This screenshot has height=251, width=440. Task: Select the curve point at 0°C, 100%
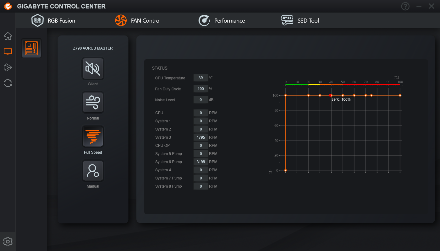coord(285,95)
